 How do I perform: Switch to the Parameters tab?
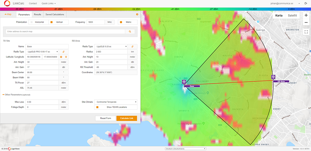24,15
